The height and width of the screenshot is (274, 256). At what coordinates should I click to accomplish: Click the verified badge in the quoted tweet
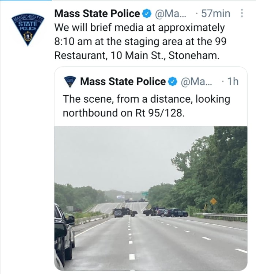click(173, 81)
